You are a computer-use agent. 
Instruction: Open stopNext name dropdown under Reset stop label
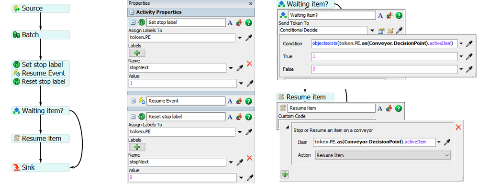[x=231, y=162]
